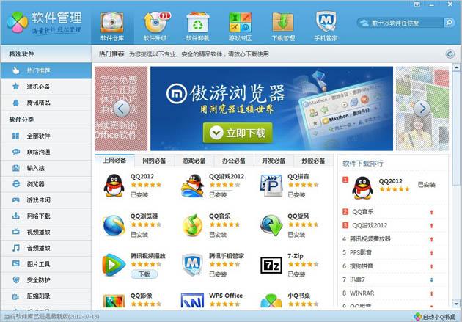Select 音频播放 category

[46, 248]
